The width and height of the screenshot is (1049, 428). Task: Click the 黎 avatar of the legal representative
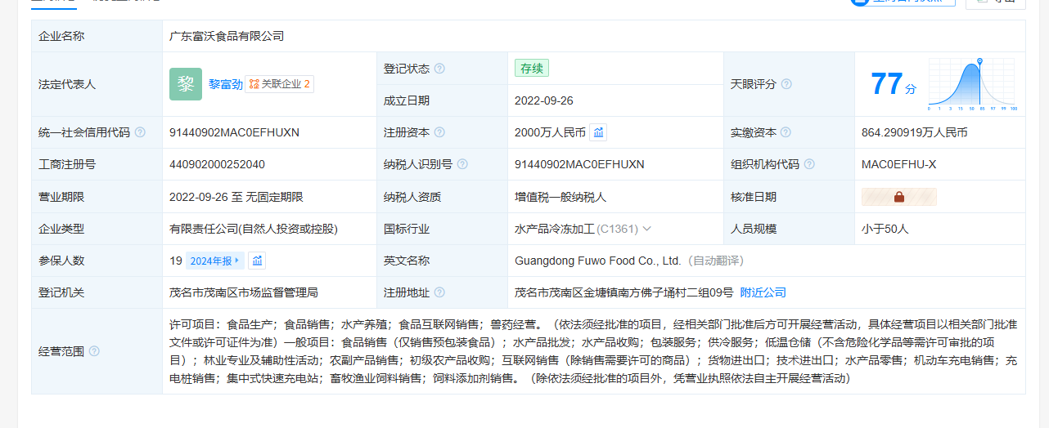click(x=186, y=84)
